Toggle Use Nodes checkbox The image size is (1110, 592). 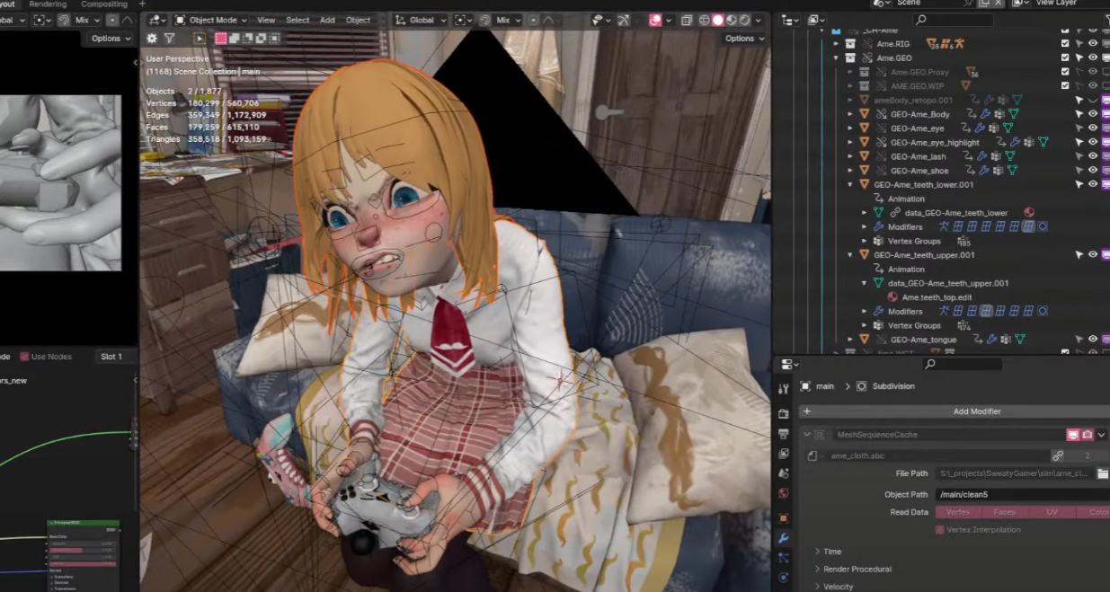click(x=25, y=357)
